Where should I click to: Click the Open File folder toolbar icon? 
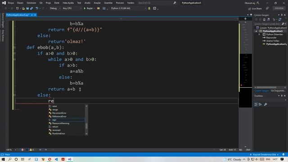[23, 9]
